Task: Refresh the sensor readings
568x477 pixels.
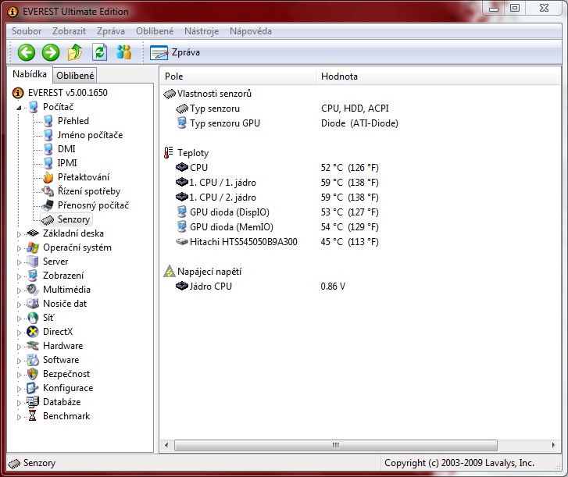Action: [x=99, y=52]
